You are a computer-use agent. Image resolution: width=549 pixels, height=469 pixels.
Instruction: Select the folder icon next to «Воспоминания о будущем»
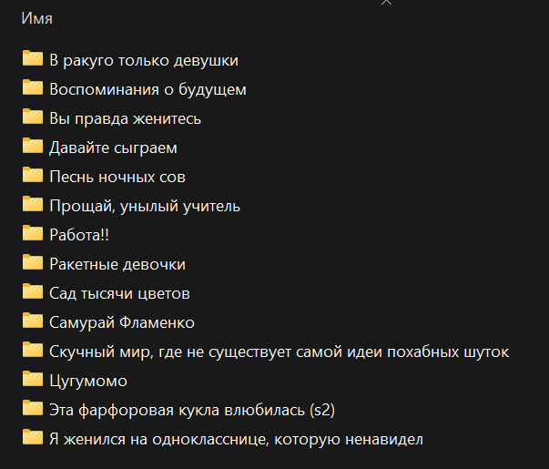click(33, 88)
